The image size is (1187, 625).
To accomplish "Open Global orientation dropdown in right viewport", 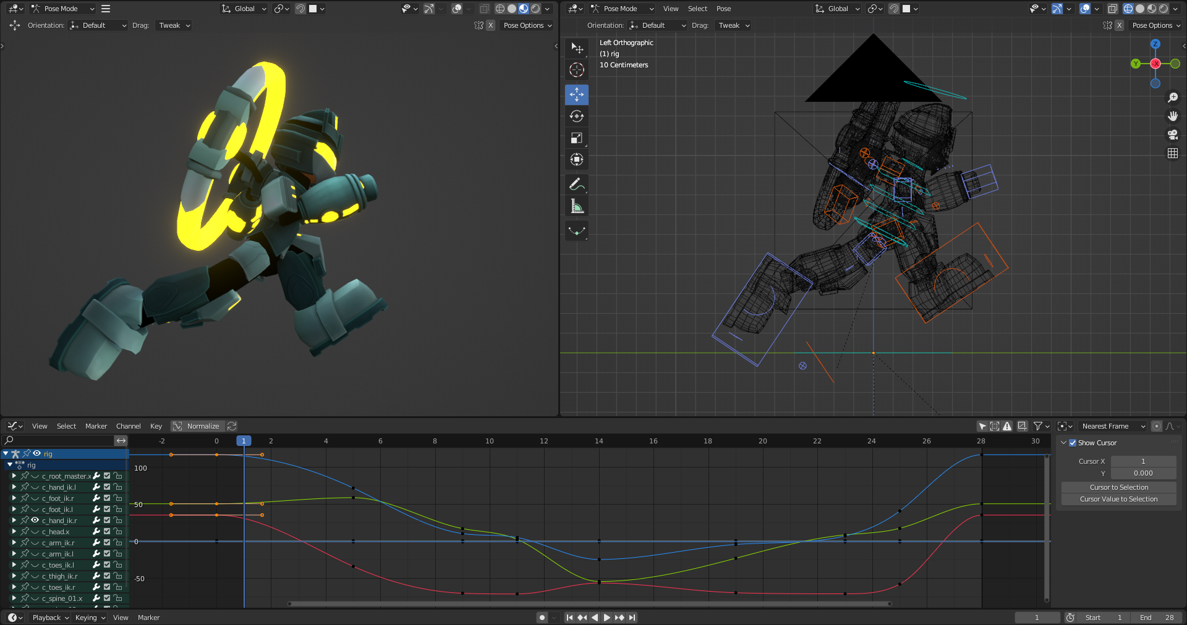I will (838, 9).
